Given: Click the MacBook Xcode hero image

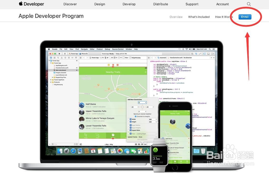Looking at the screenshot, I should pos(132,106).
